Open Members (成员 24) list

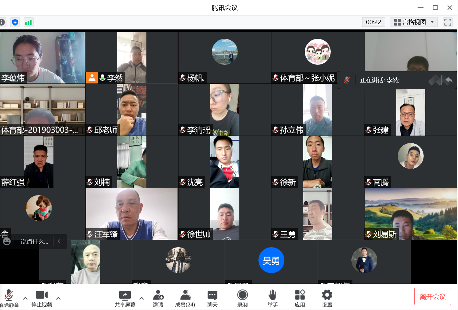click(x=185, y=298)
